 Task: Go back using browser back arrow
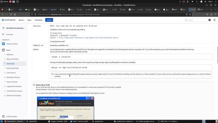point(3,14)
